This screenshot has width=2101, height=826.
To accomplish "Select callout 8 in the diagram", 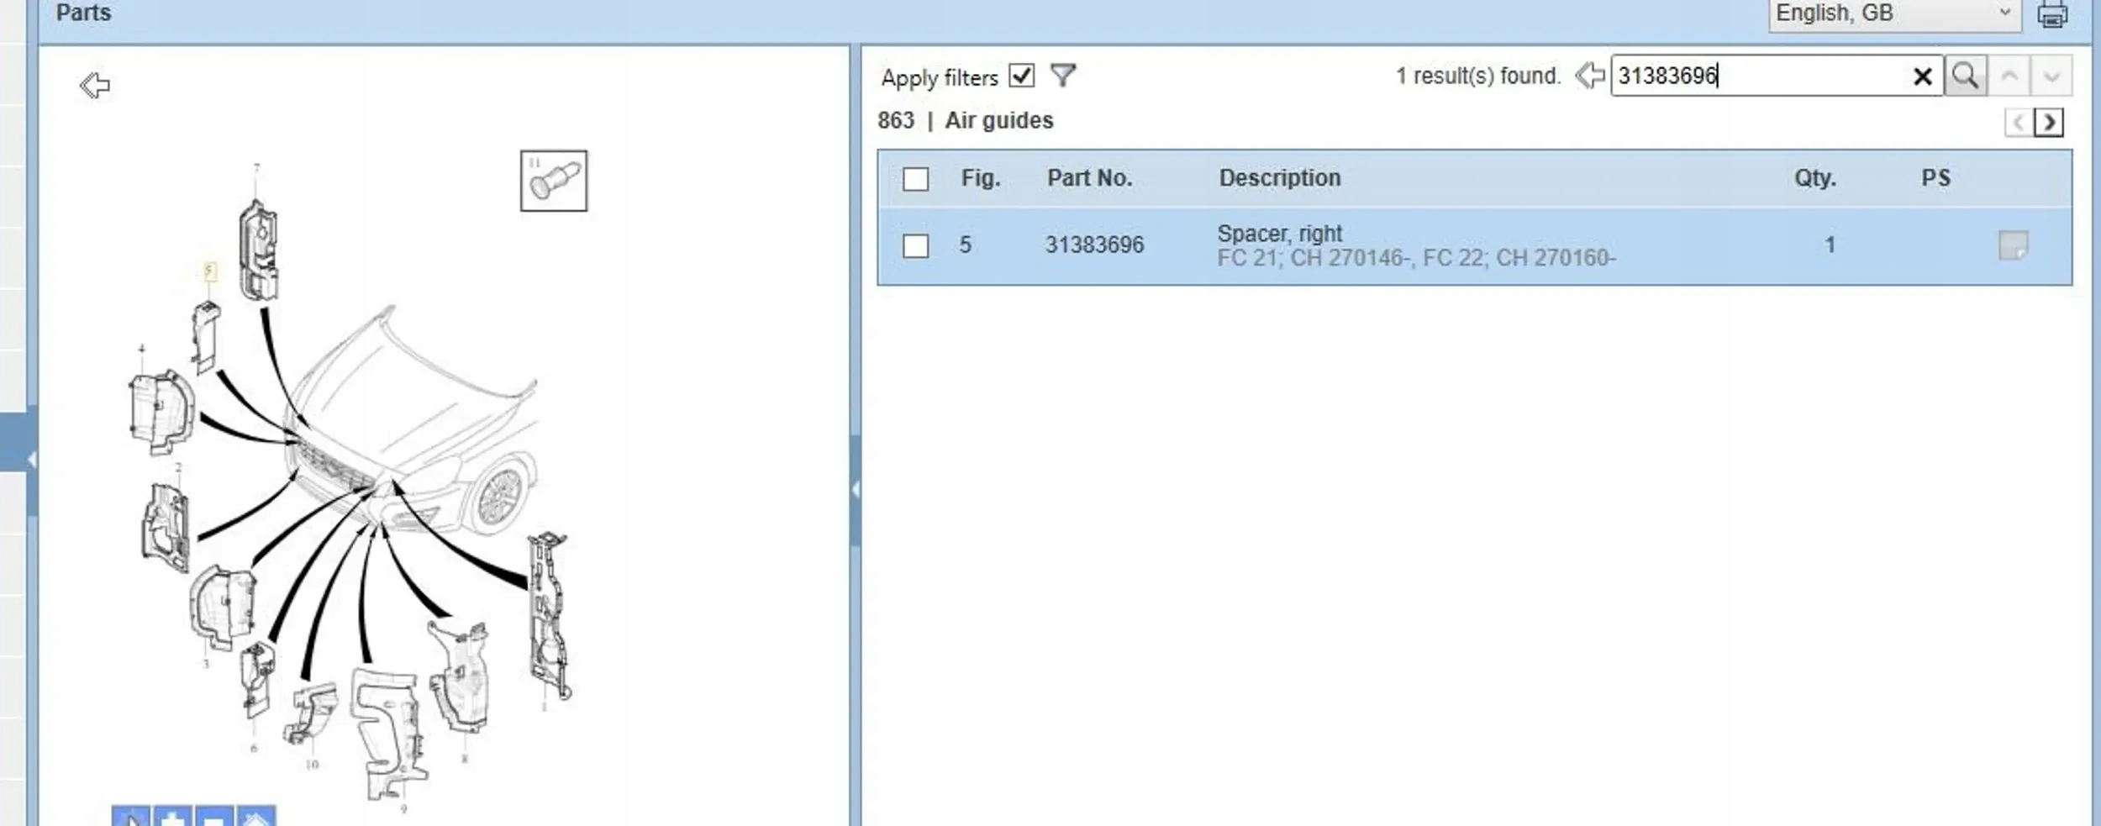I will [x=464, y=759].
